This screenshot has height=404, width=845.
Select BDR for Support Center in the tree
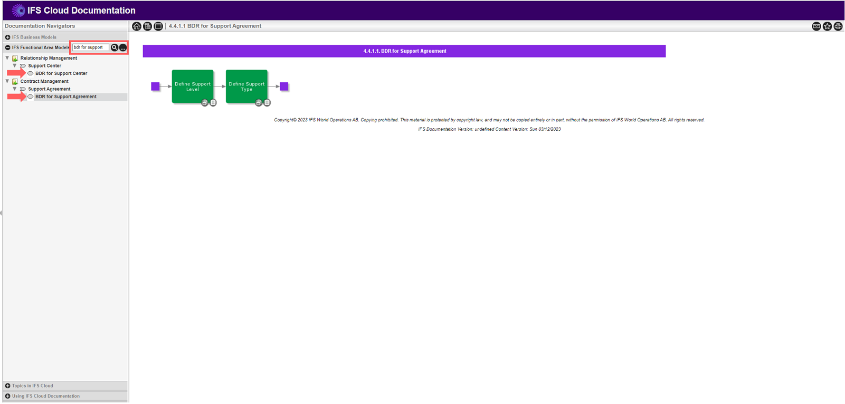click(x=61, y=73)
